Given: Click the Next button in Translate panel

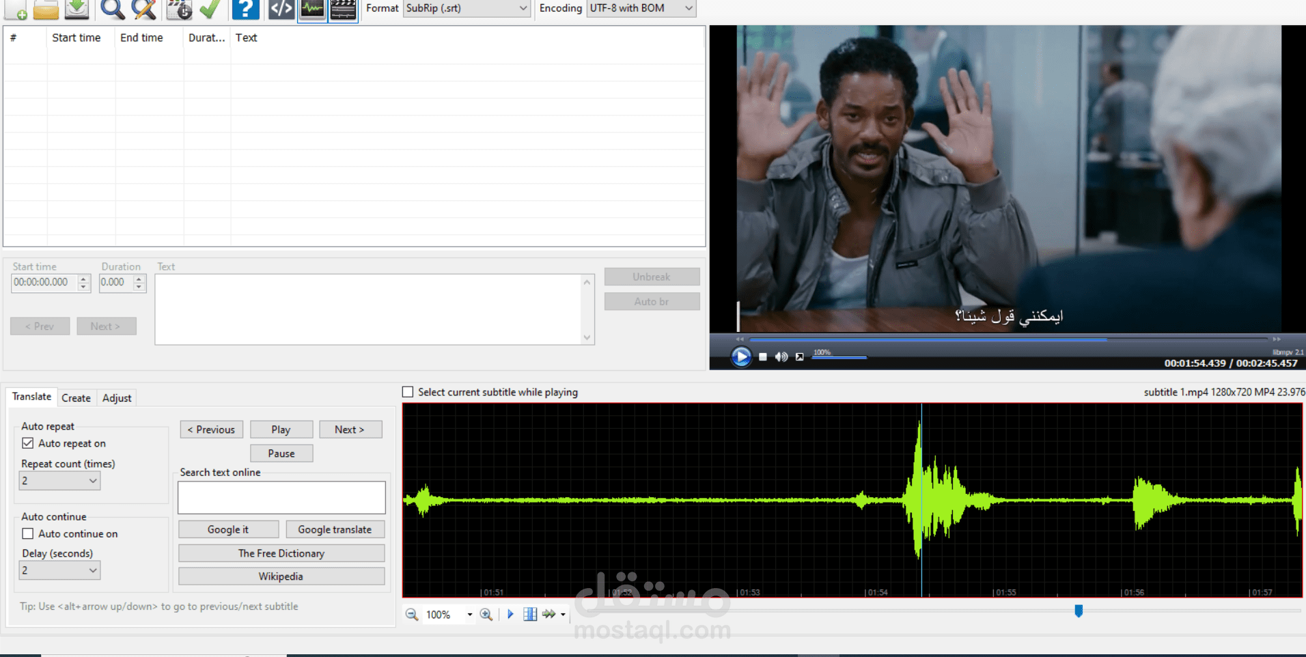Looking at the screenshot, I should 350,430.
